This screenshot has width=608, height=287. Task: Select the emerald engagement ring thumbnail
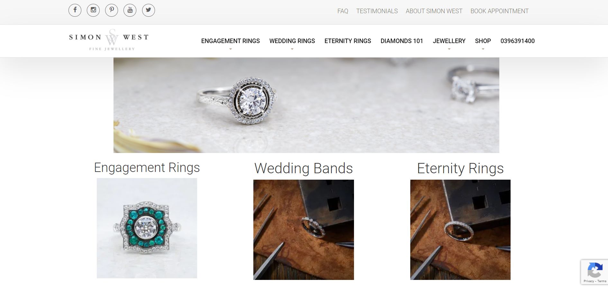tap(147, 228)
